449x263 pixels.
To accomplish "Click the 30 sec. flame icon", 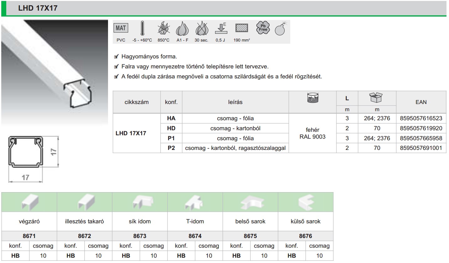I will (201, 28).
